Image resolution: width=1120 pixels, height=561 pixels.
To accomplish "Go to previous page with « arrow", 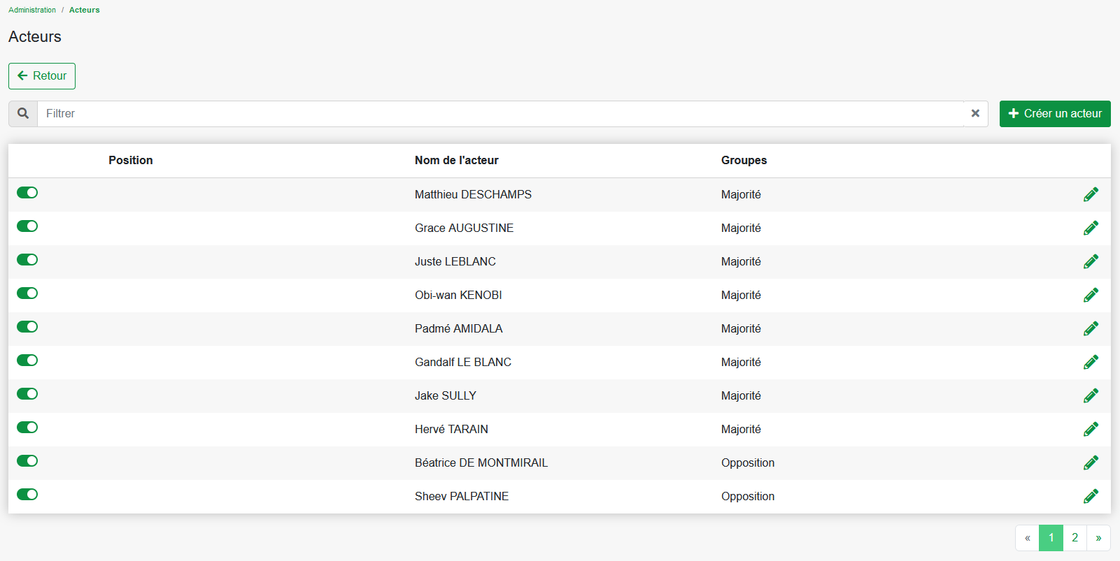I will point(1027,538).
